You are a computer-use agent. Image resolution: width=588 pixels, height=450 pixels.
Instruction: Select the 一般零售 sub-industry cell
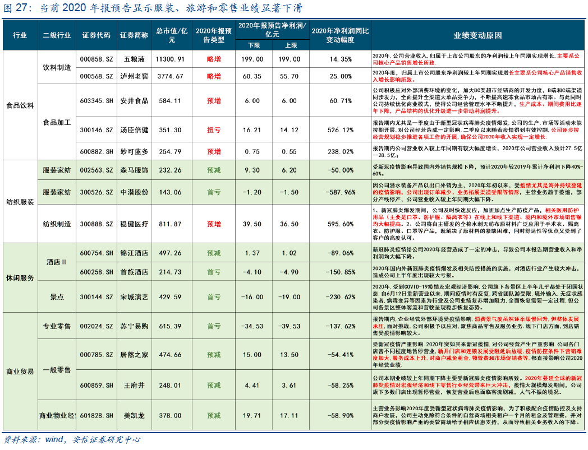[57, 370]
